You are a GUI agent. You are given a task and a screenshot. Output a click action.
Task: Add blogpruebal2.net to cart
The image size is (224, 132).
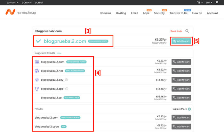coord(181,71)
